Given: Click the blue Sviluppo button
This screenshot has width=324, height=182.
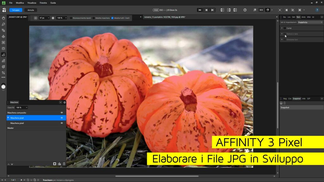Looking at the screenshot, I should [16, 10].
